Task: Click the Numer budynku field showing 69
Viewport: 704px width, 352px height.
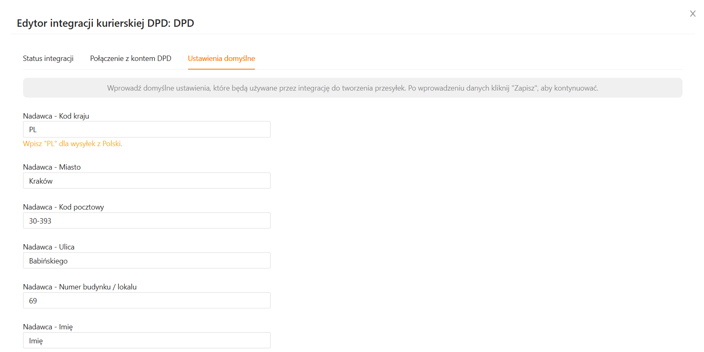Action: point(146,301)
